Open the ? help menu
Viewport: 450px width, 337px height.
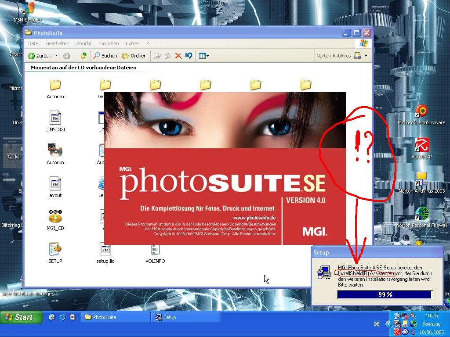(148, 43)
